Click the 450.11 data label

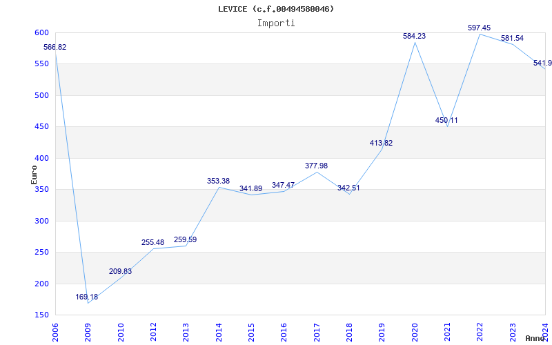point(446,120)
